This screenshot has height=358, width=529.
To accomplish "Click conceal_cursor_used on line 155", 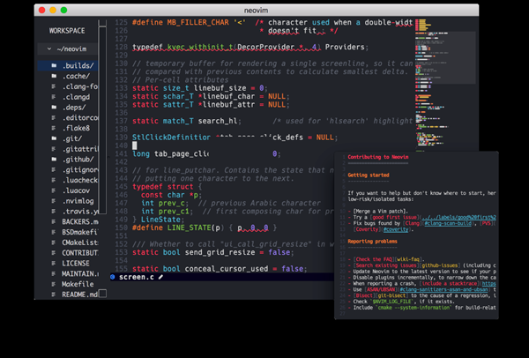I will click(x=227, y=269).
